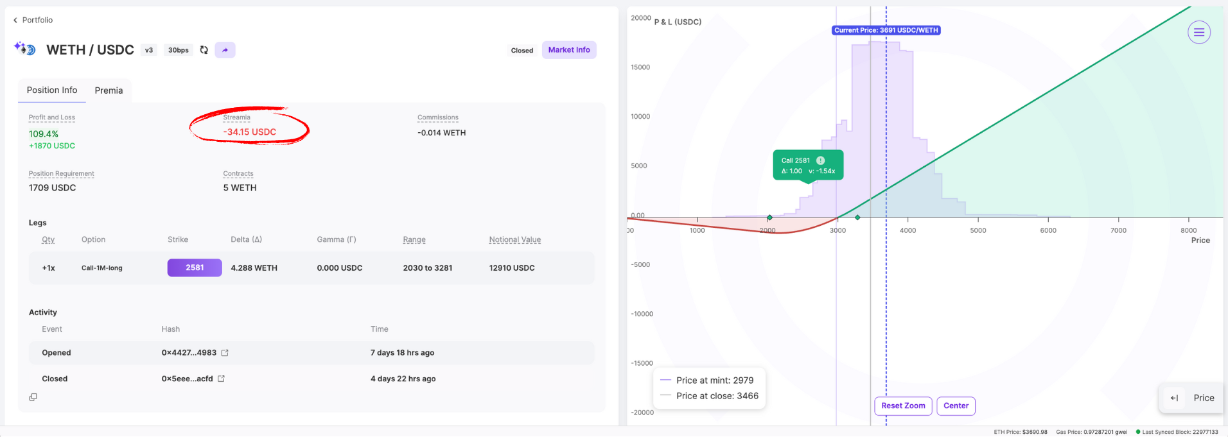Viewport: 1228px width, 437px height.
Task: Center the chart with the Center button
Action: [956, 406]
